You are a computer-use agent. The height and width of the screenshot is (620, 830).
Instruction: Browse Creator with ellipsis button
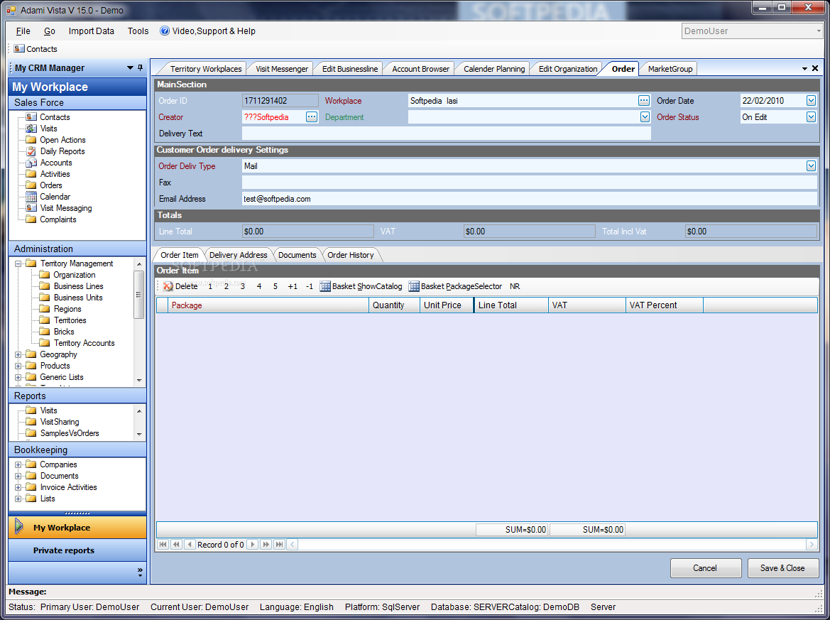pyautogui.click(x=312, y=117)
